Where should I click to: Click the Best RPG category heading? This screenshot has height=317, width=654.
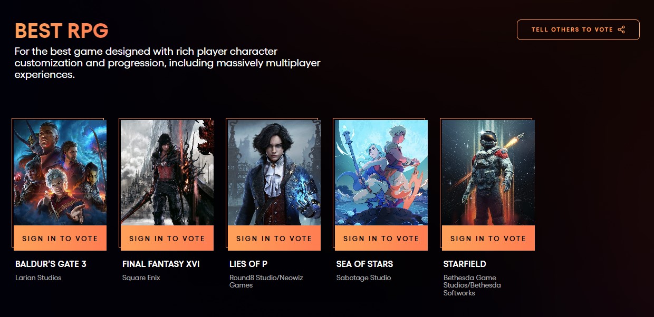click(x=62, y=31)
